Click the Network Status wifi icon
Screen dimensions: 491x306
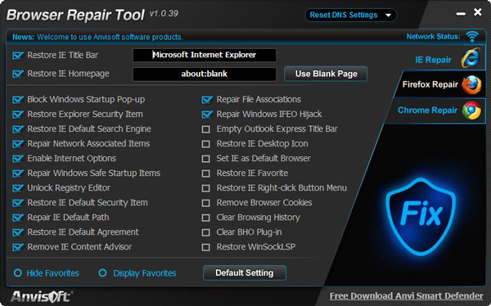click(472, 36)
